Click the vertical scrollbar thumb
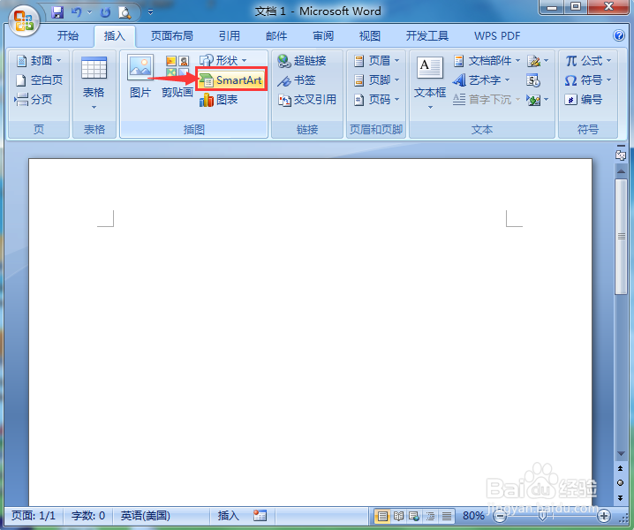This screenshot has height=530, width=634. pyautogui.click(x=621, y=237)
